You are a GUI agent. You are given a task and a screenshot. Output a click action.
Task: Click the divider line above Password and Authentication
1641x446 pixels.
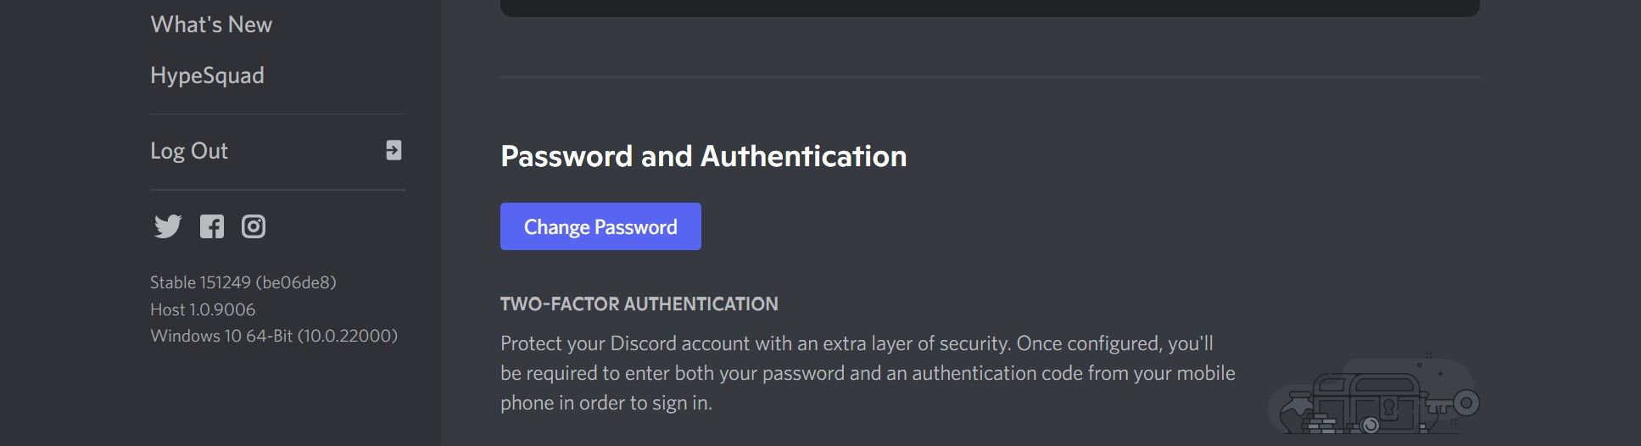[989, 77]
